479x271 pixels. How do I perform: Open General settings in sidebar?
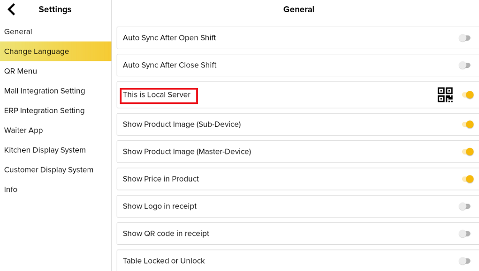pyautogui.click(x=18, y=32)
